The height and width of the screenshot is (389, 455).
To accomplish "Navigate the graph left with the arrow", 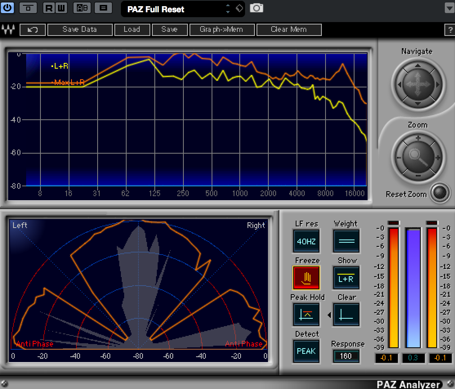I will (399, 85).
